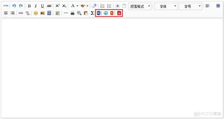The height and width of the screenshot is (119, 224).
Task: Toggle italic formatting
Action: [36, 6]
